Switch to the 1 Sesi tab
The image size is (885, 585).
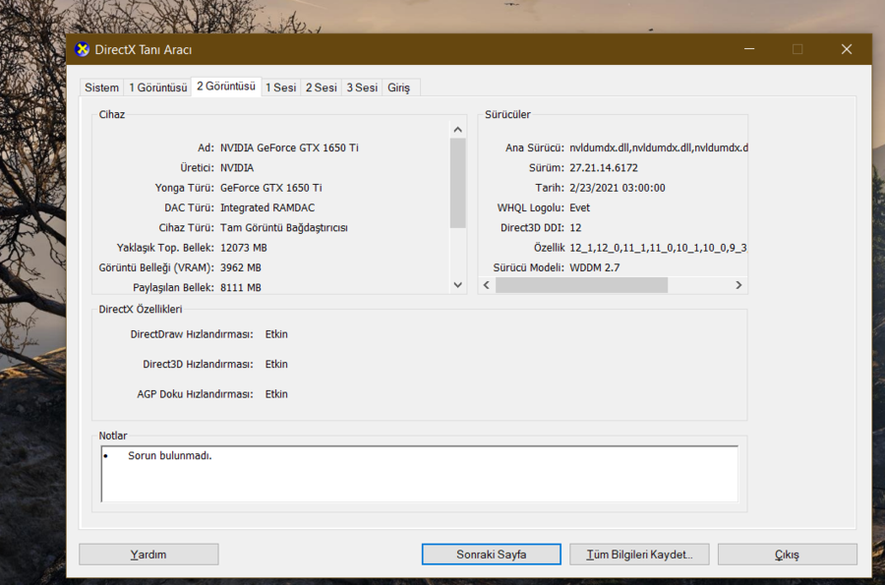[281, 88]
